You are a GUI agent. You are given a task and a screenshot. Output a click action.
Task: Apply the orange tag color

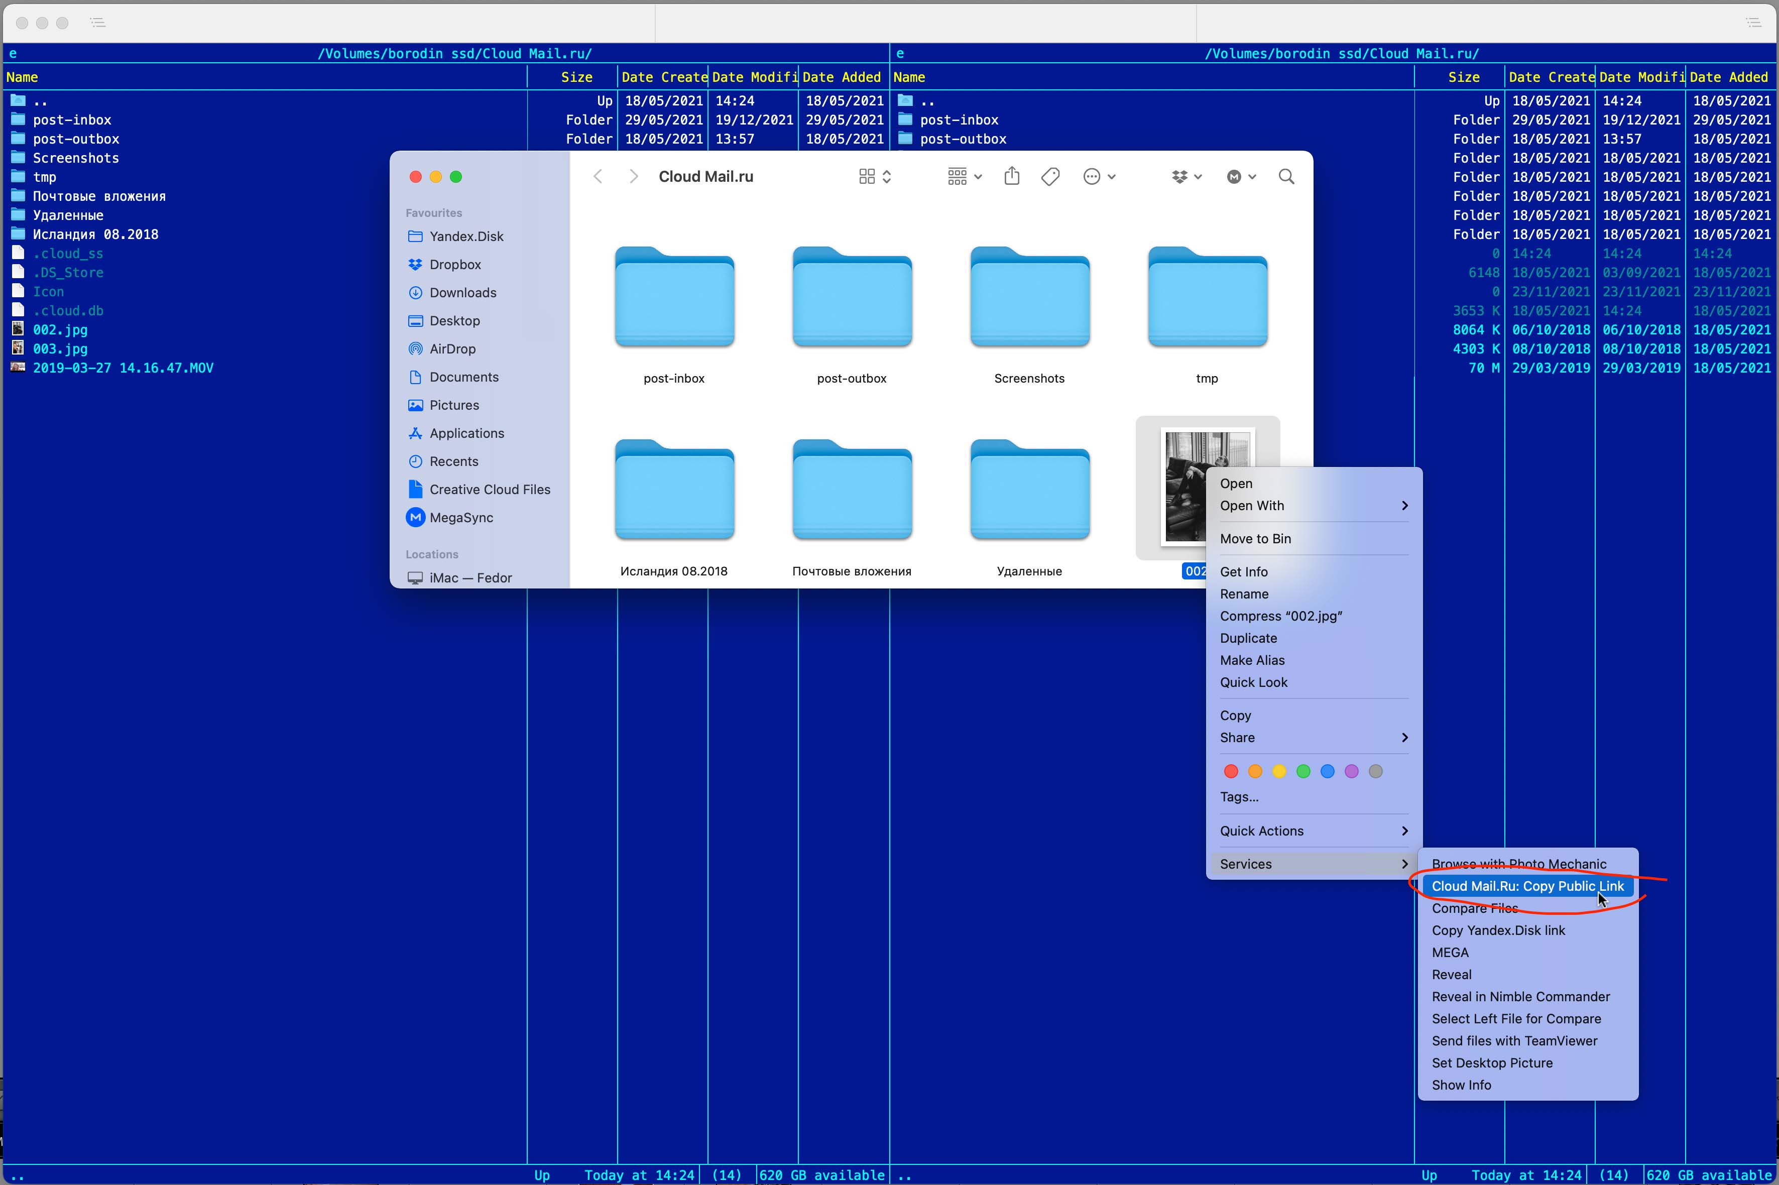pyautogui.click(x=1255, y=771)
